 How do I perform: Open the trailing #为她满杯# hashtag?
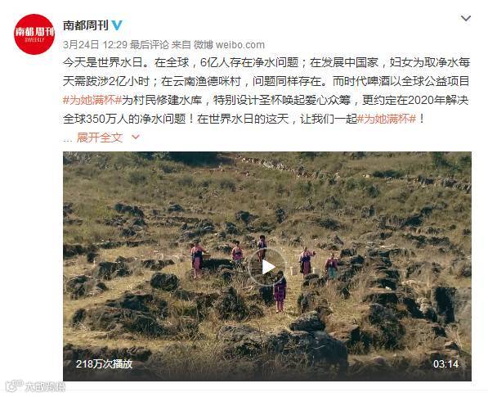click(386, 119)
